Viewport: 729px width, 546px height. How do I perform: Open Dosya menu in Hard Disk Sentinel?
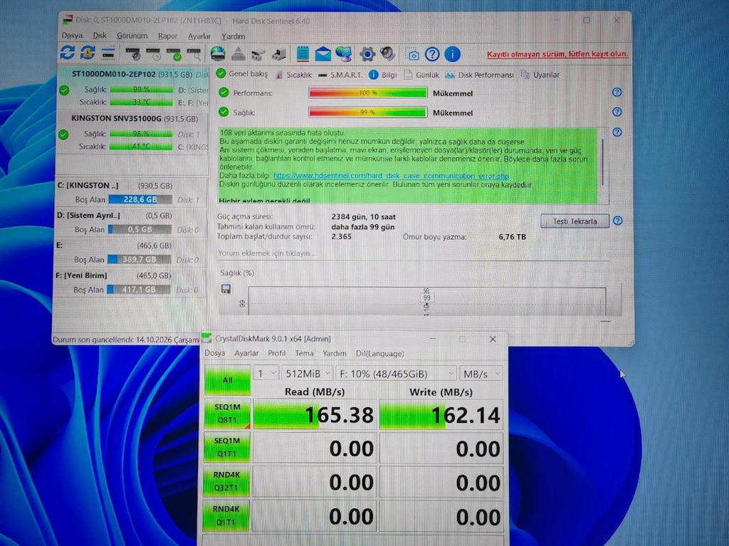pos(72,36)
